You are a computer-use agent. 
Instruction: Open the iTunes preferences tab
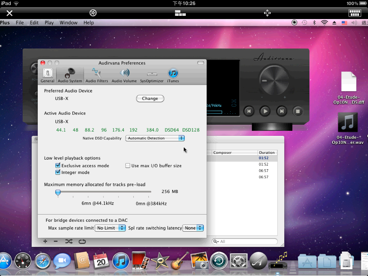pyautogui.click(x=173, y=75)
